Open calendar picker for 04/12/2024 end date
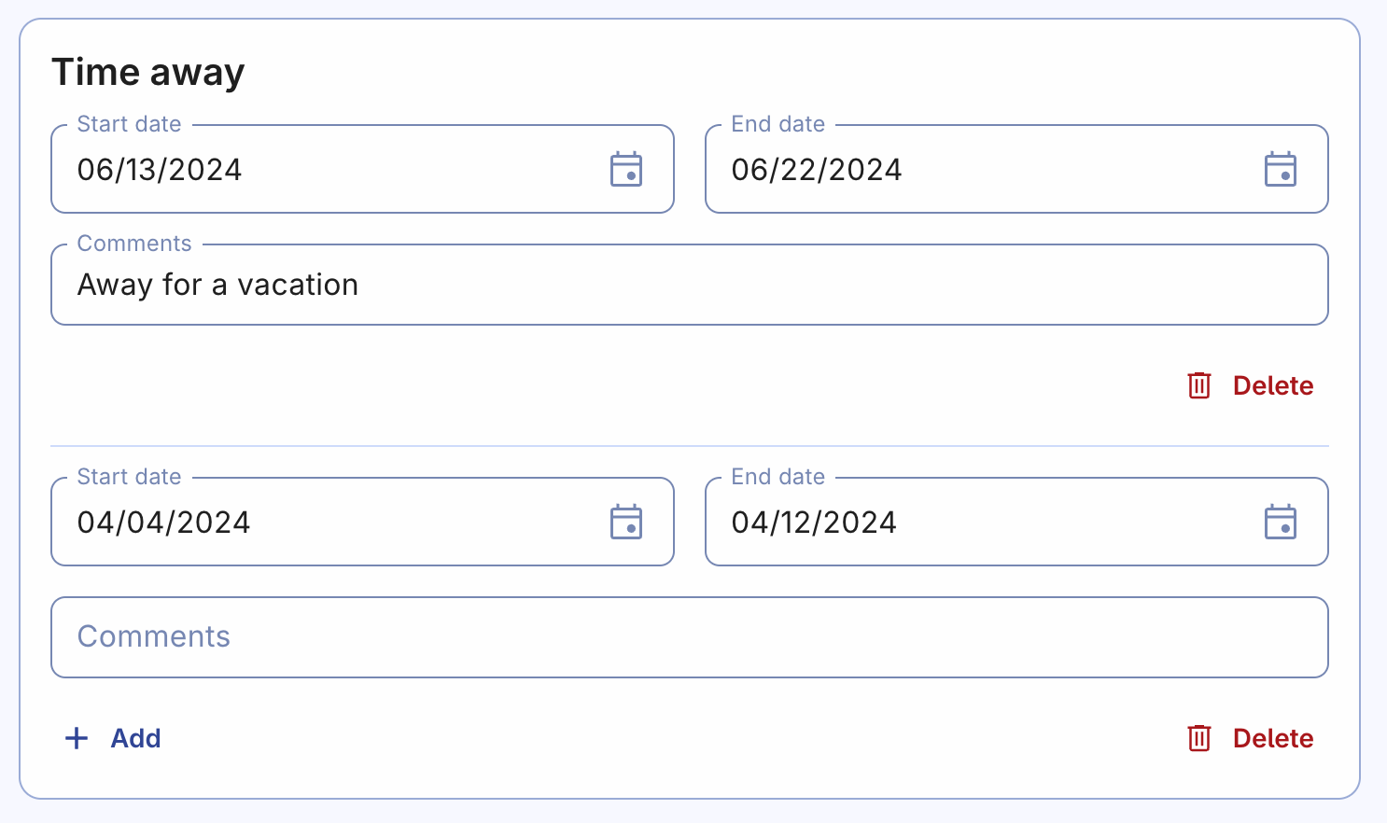The image size is (1387, 823). tap(1280, 523)
